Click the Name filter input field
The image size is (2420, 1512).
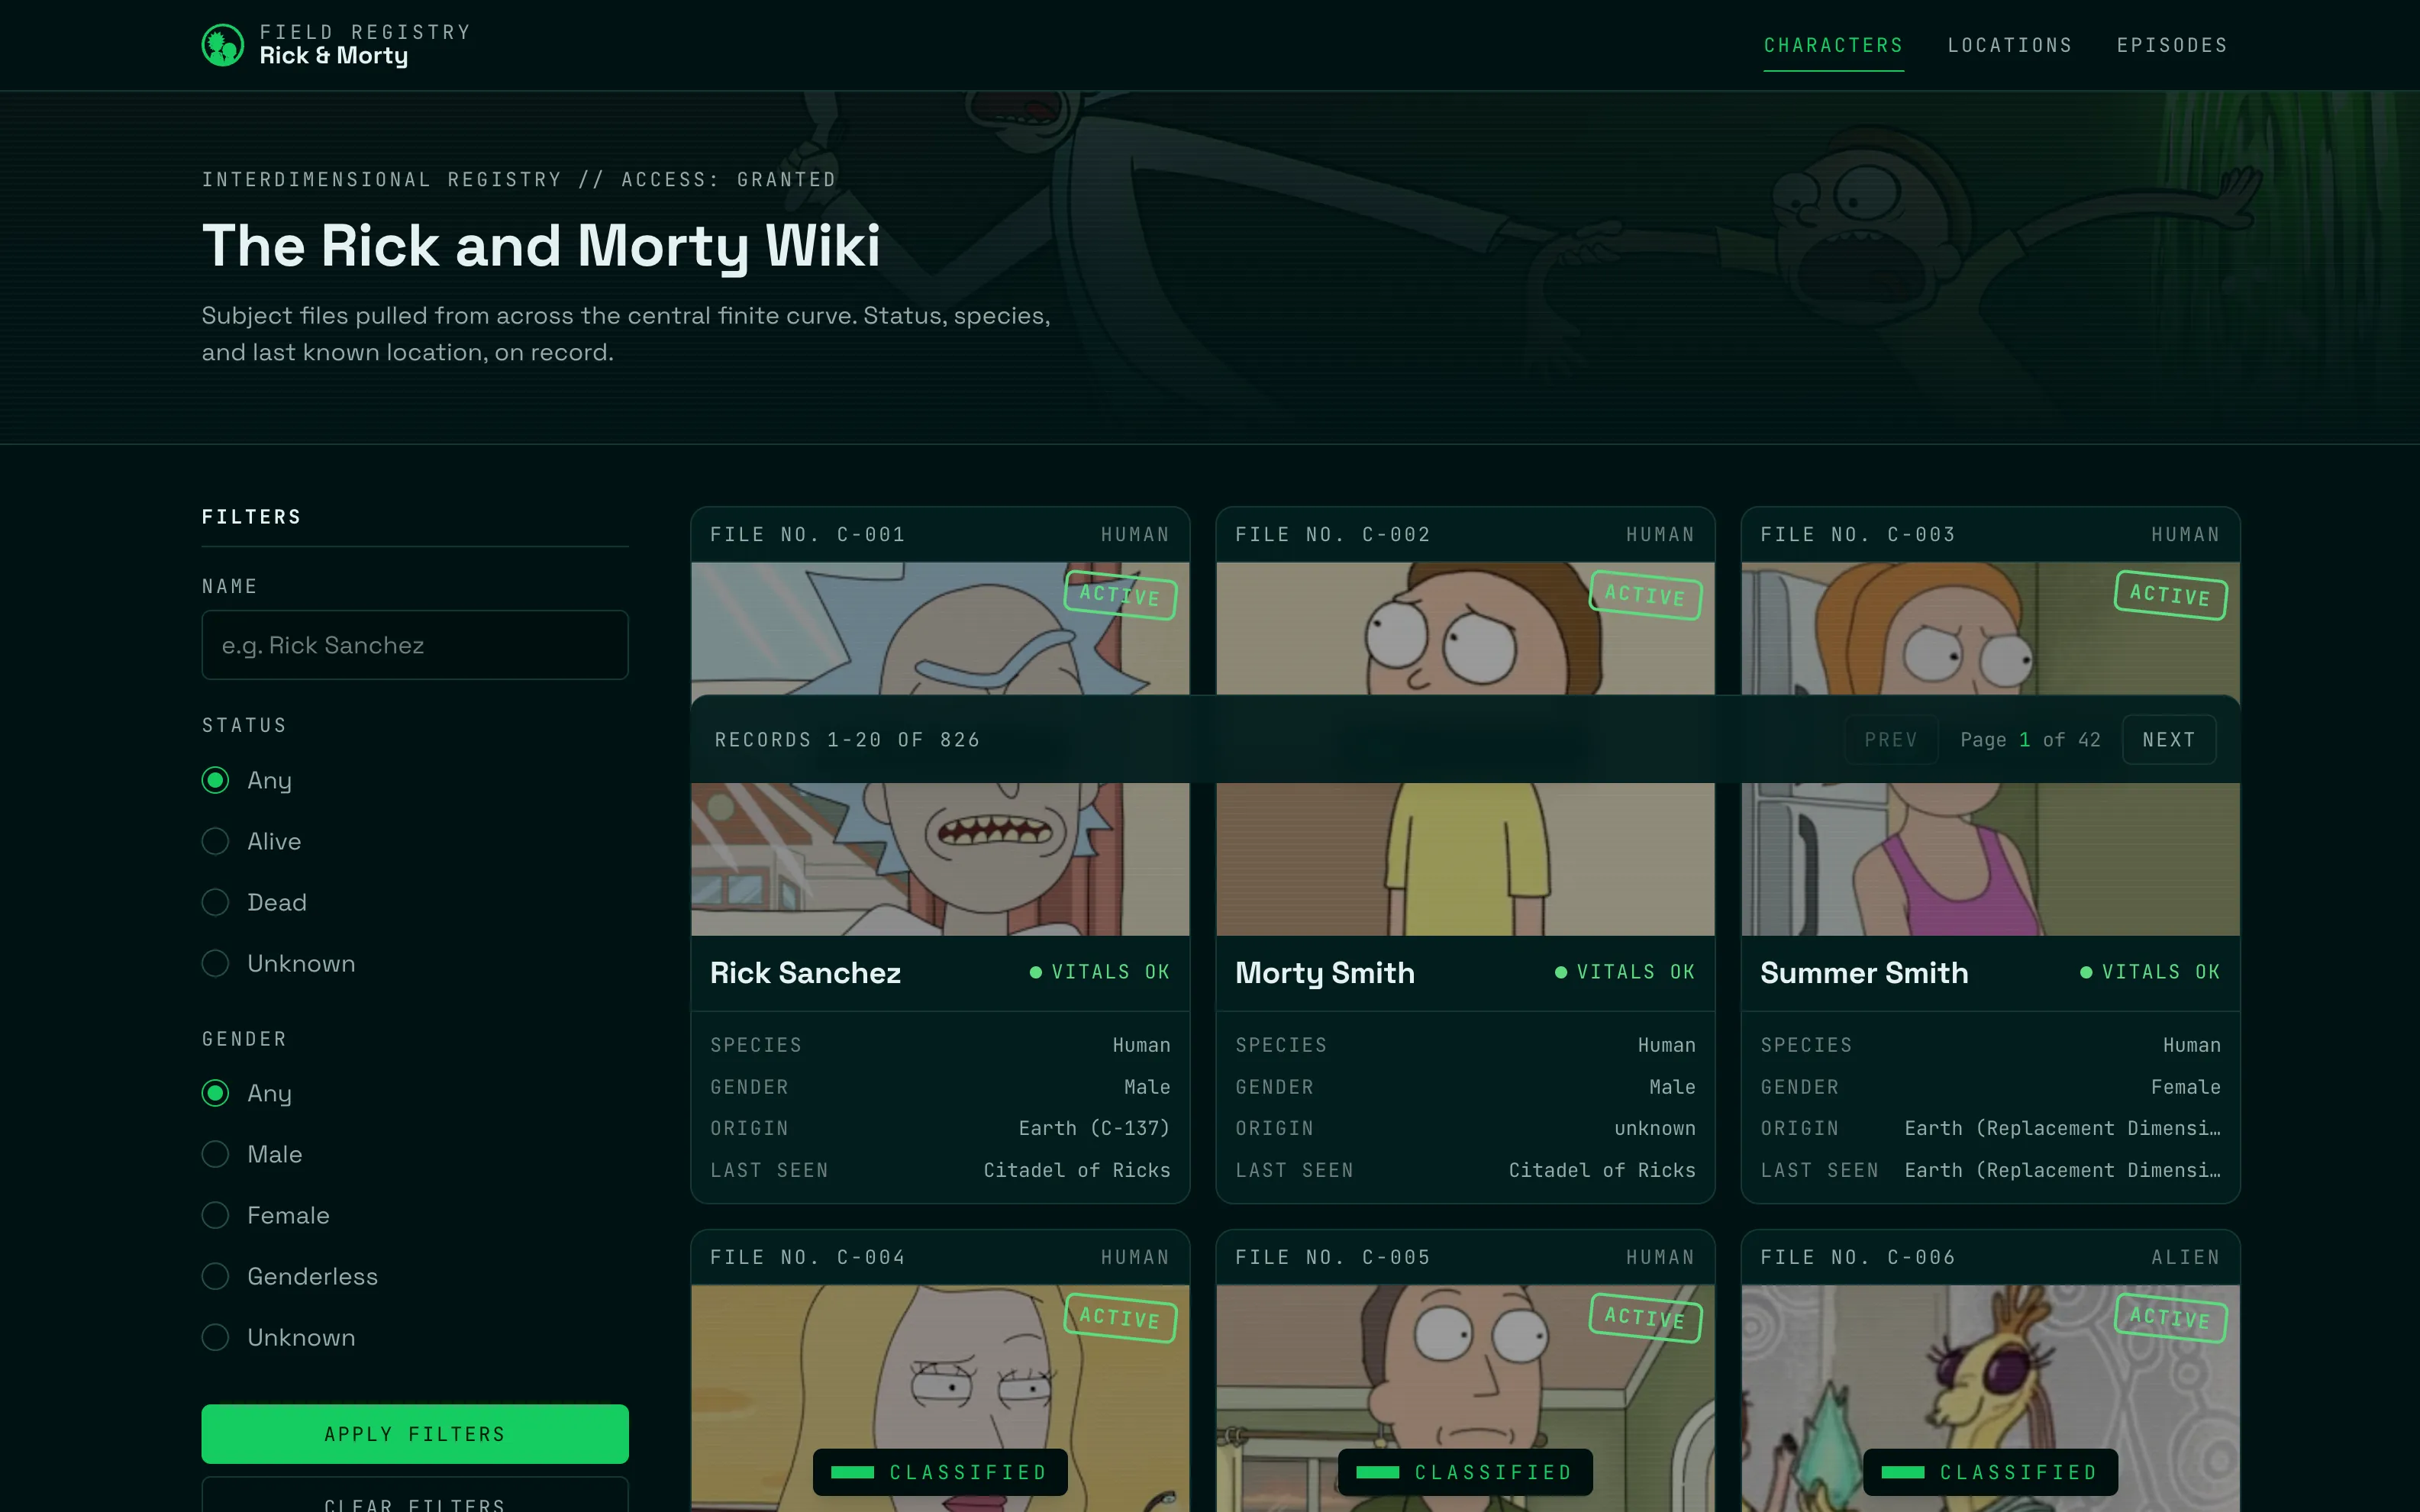[415, 645]
